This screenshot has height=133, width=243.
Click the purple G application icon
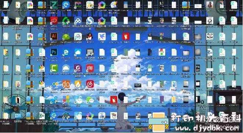tap(78, 68)
